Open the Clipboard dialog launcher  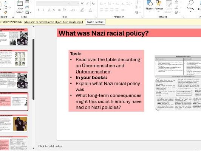(x=12, y=17)
